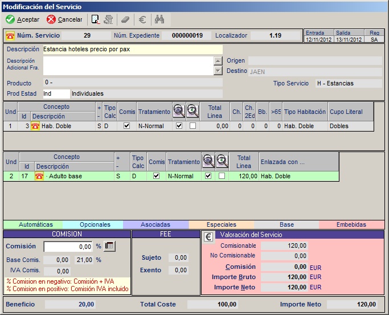The image size is (389, 315).
Task: Select the Especiales tab
Action: point(222,224)
